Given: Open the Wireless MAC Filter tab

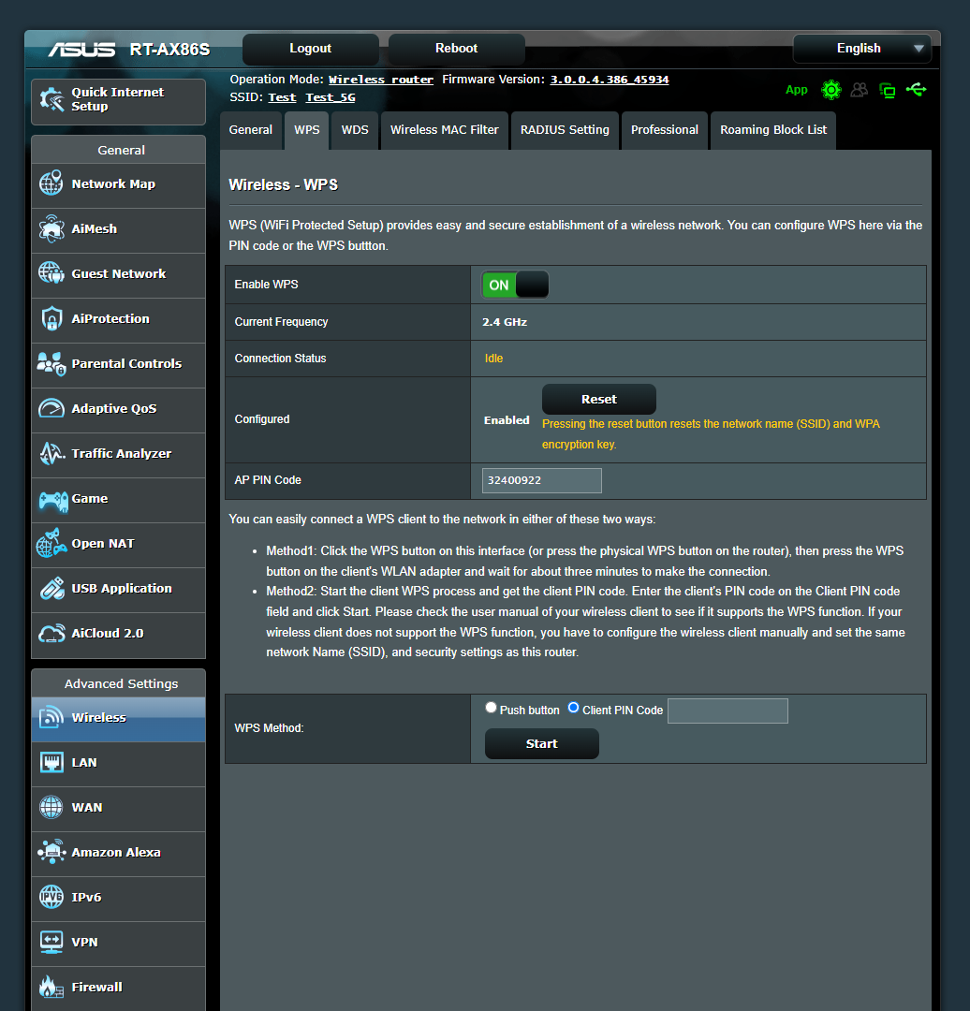Looking at the screenshot, I should click(444, 130).
